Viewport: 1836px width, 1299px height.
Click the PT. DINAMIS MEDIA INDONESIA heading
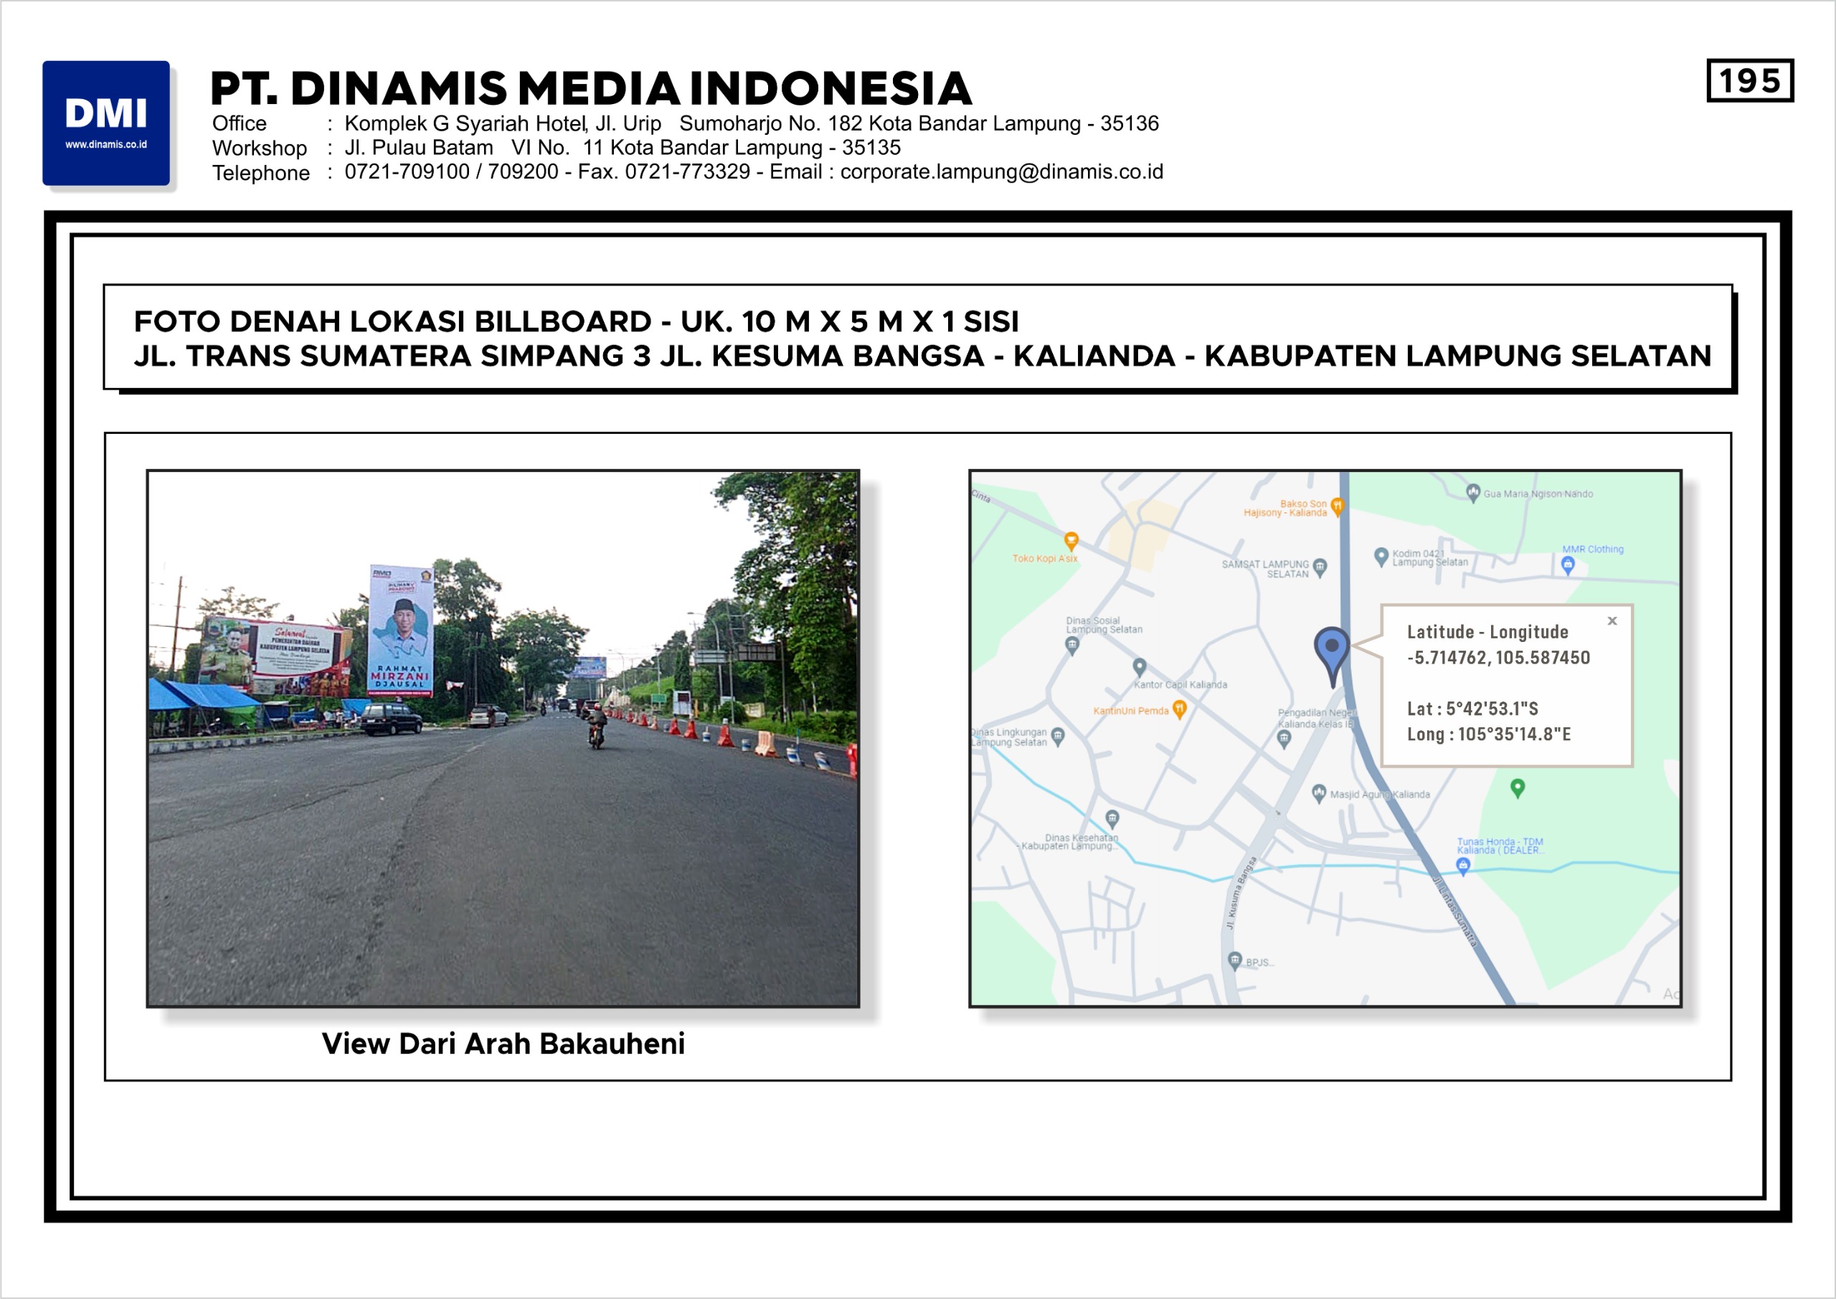(x=591, y=88)
